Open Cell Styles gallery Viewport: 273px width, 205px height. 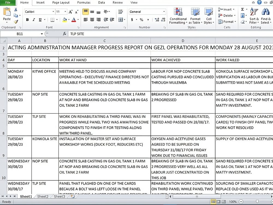pyautogui.click(x=209, y=16)
